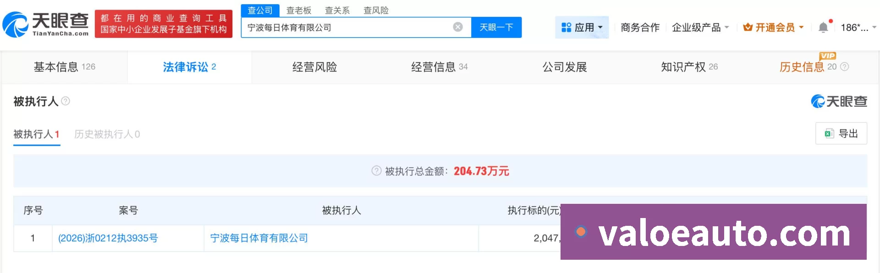Open 商务合作 link
Image resolution: width=880 pixels, height=273 pixels.
640,27
